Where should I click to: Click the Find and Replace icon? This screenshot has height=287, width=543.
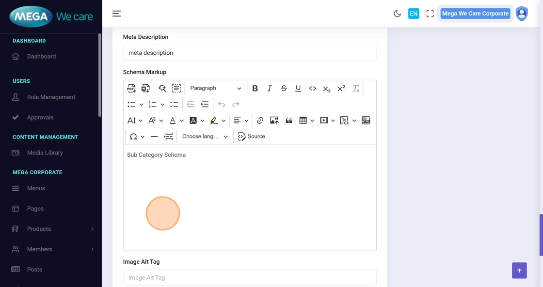pos(162,88)
